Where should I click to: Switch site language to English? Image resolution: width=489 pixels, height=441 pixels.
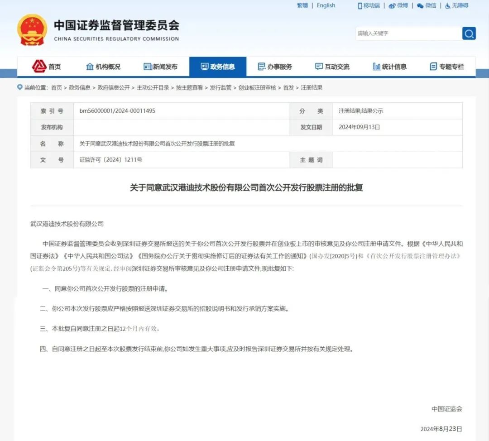tap(326, 5)
